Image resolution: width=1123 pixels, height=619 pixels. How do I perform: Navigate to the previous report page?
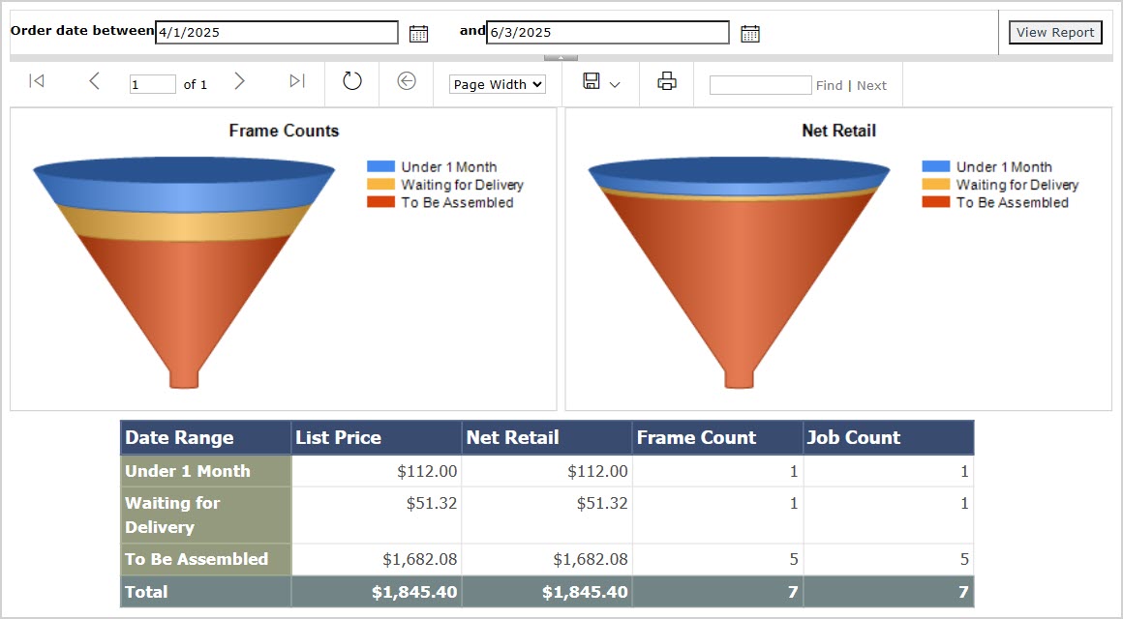94,82
